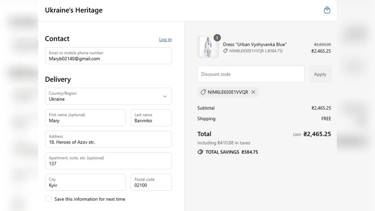This screenshot has width=375, height=211.
Task: Click the Total amount UAH ₴2,465.25
Action: (x=312, y=134)
